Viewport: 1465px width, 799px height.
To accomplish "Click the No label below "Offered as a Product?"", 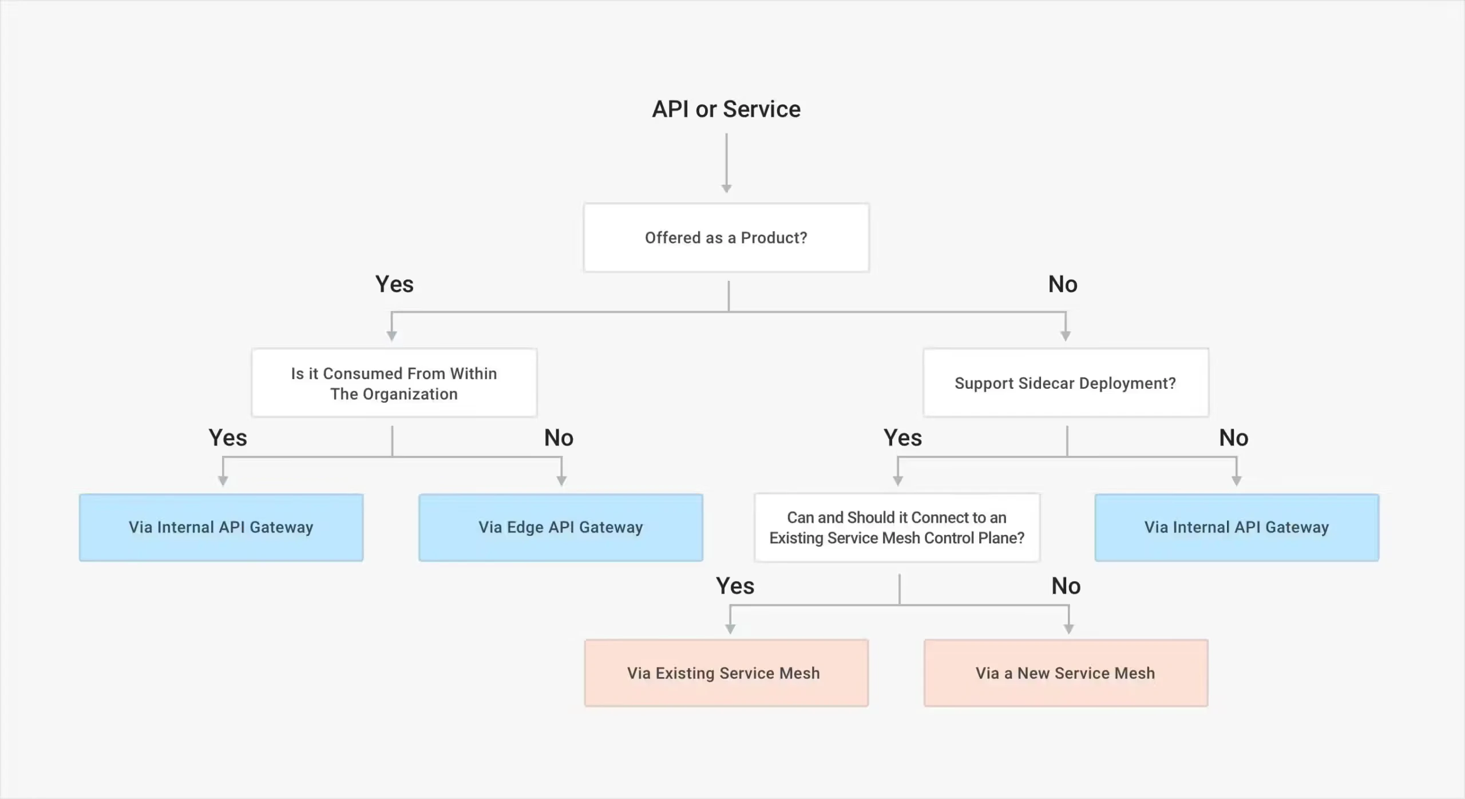I will (1063, 284).
